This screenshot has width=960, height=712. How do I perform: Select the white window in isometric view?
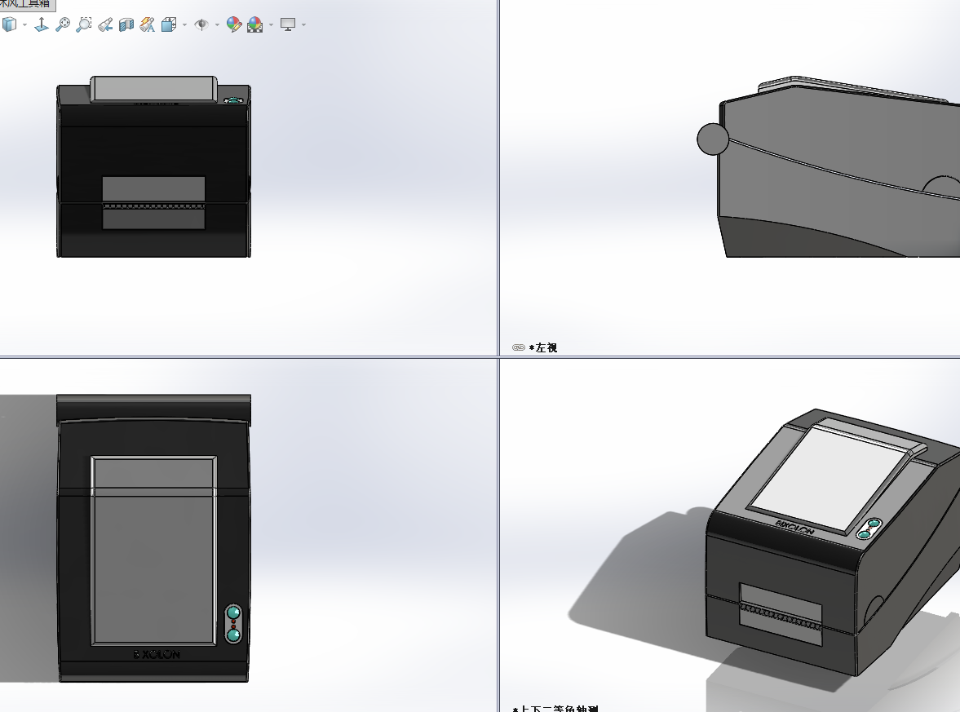point(828,479)
